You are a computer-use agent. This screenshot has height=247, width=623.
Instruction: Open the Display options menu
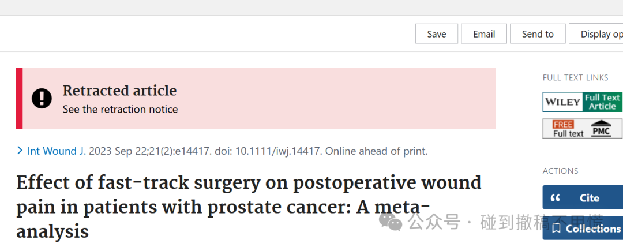[x=596, y=34]
